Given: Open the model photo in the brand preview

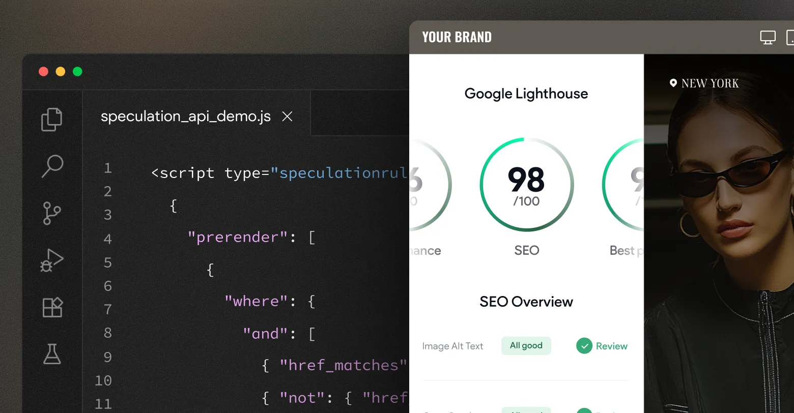Looking at the screenshot, I should coord(719,233).
